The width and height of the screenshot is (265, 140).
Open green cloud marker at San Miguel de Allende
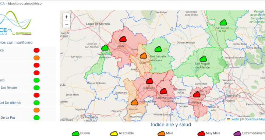point(203,59)
